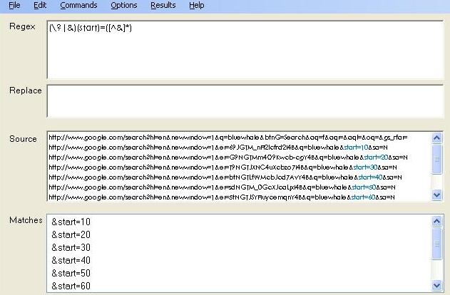This screenshot has height=295, width=450.
Task: Click the highlighted start=10 in Source
Action: pos(356,147)
